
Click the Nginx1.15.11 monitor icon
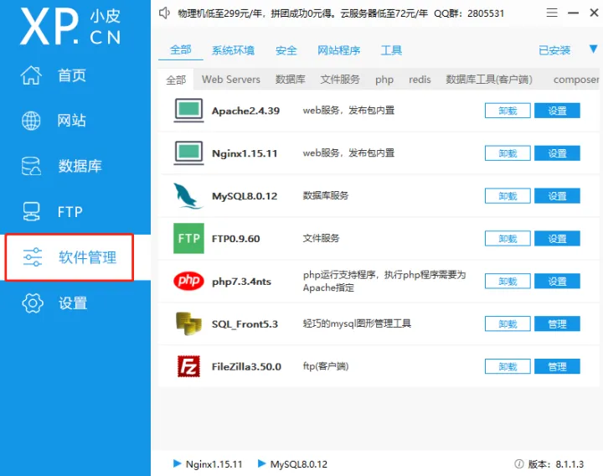[x=188, y=153]
